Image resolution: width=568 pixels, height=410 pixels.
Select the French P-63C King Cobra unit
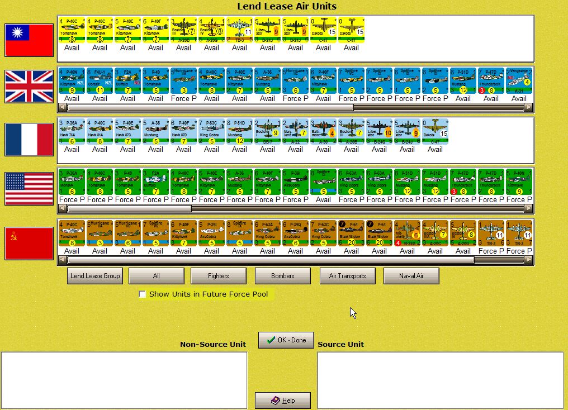pyautogui.click(x=211, y=132)
